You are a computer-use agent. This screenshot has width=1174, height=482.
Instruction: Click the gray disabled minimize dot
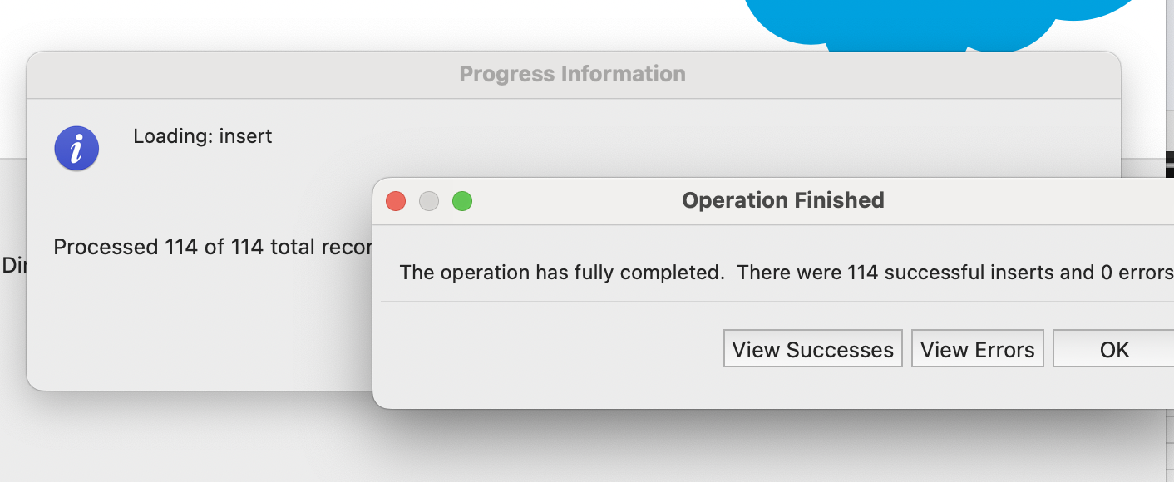428,201
